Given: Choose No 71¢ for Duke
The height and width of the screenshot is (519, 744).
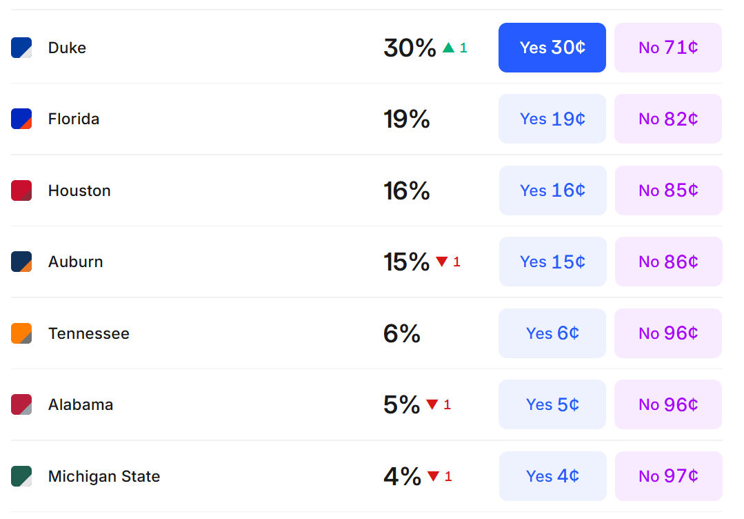Looking at the screenshot, I should pos(668,48).
